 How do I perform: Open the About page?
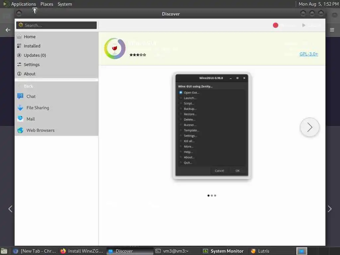point(56,74)
